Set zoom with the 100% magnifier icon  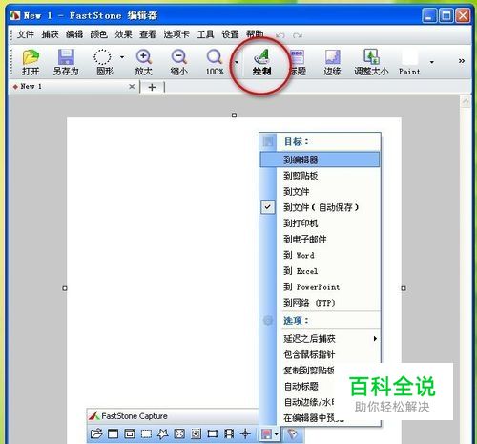pos(215,62)
